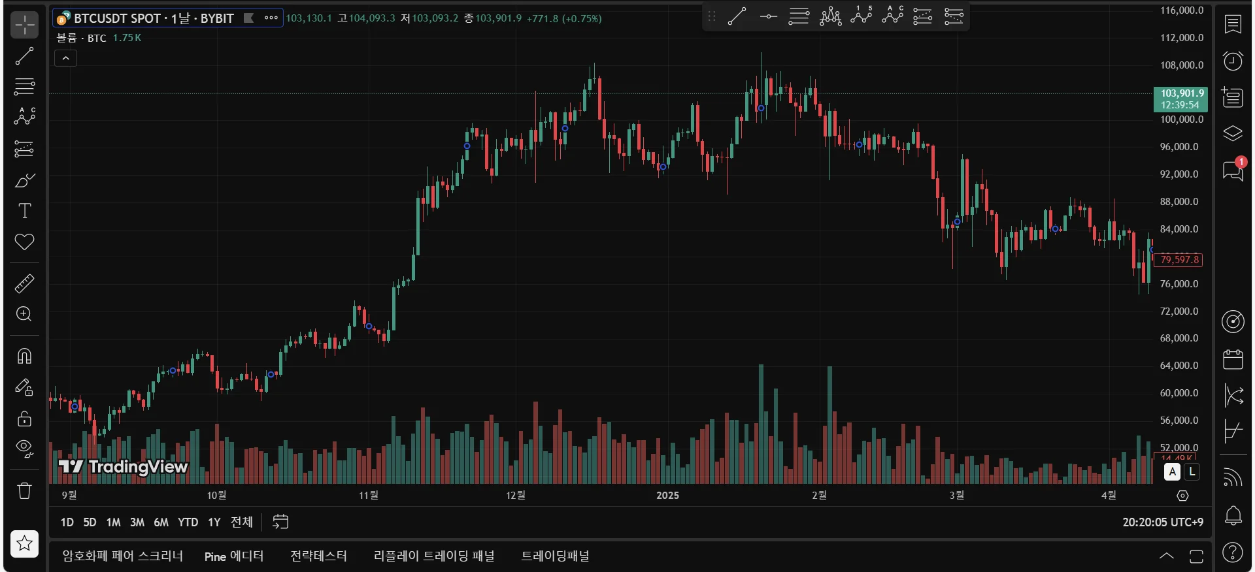Pick trend line from floating favorites toolbar
Screen dimensions: 1255x572
737,16
